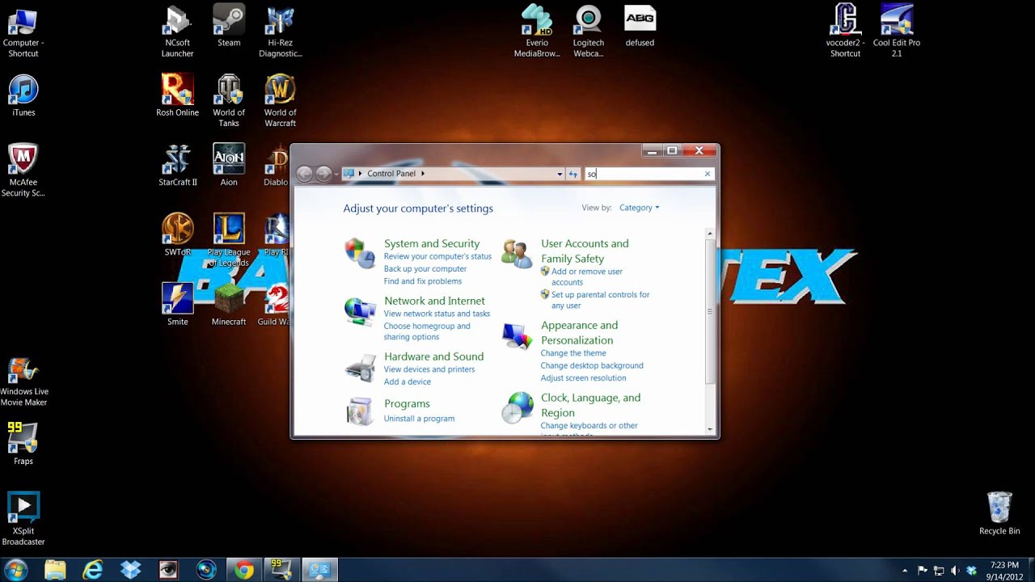The image size is (1035, 582).
Task: Click View network status and tasks
Action: pyautogui.click(x=437, y=314)
